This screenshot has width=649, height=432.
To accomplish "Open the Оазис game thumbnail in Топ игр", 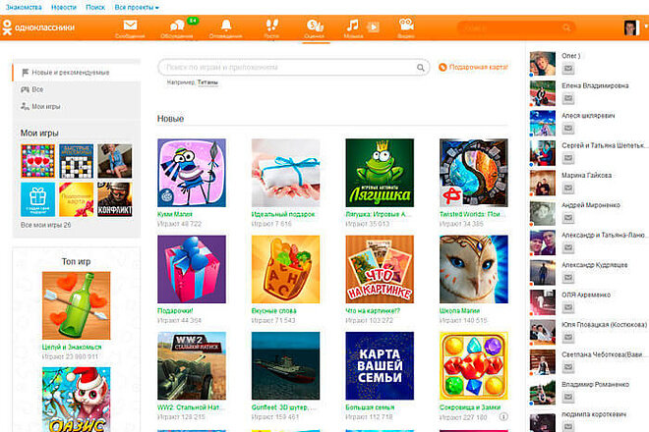I will click(76, 400).
